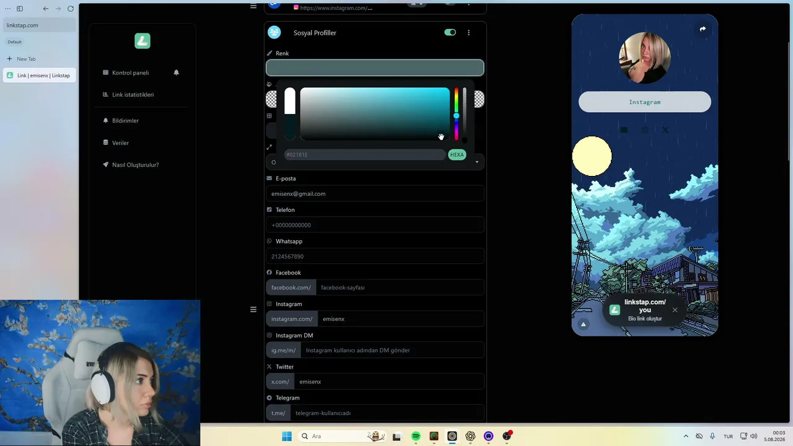
Task: Click the facebook.com/ prefix label
Action: pyautogui.click(x=291, y=287)
